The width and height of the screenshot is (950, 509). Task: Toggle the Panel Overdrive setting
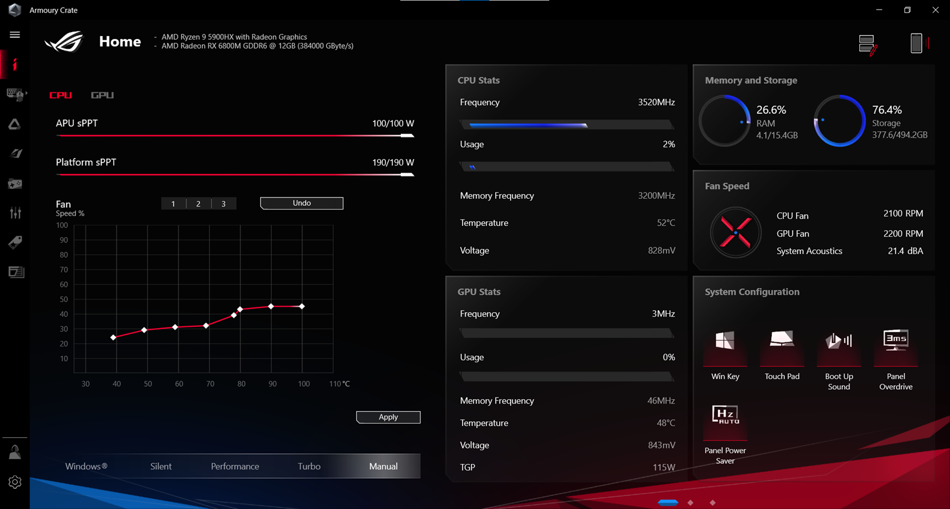tap(896, 360)
